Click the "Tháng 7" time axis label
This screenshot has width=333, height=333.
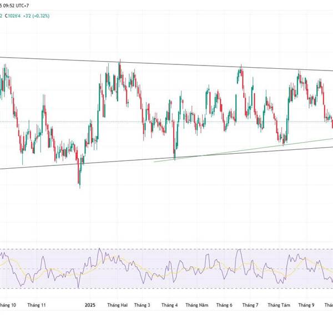click(x=250, y=305)
